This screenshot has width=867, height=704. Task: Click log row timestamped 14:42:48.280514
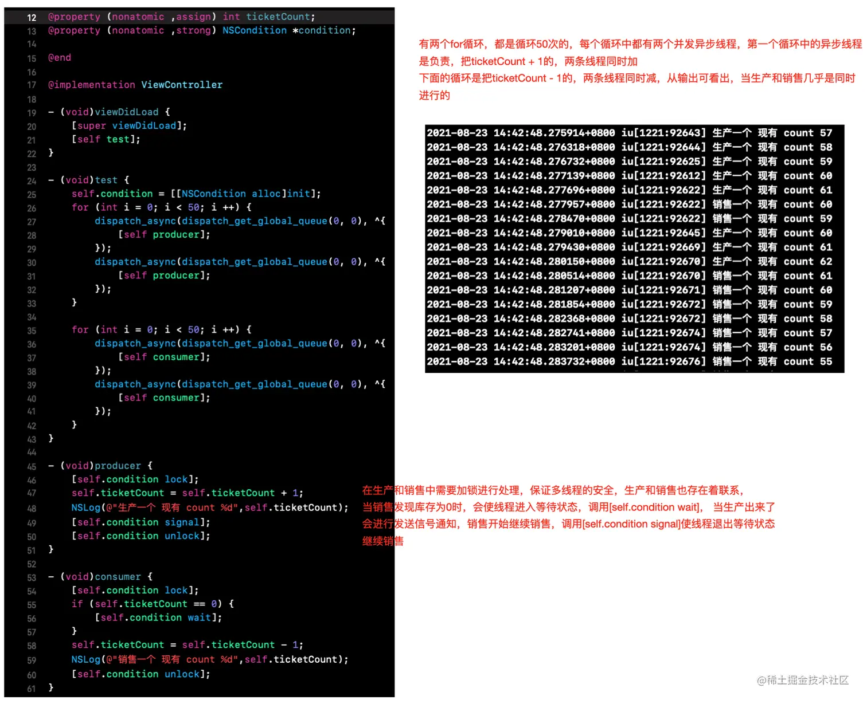tap(629, 276)
